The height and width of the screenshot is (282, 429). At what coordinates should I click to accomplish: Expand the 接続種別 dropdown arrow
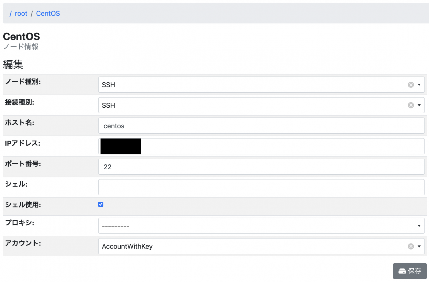(x=419, y=105)
